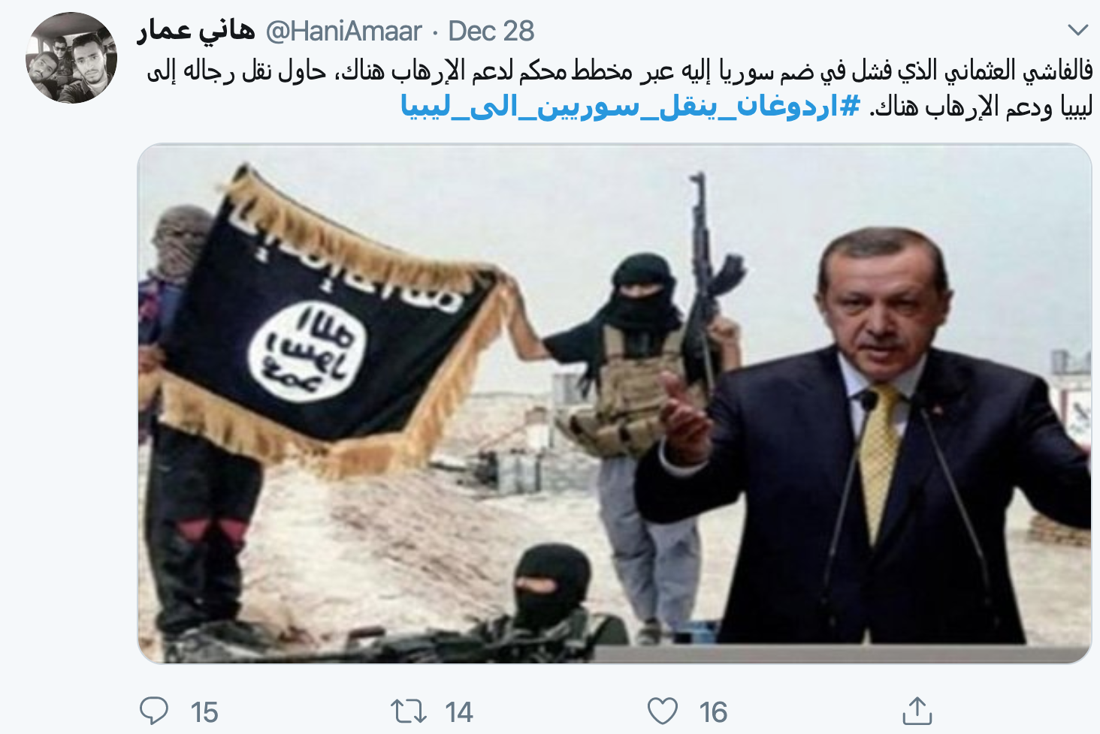Open the share tweet icon
Screen dimensions: 1100x734
tap(917, 710)
